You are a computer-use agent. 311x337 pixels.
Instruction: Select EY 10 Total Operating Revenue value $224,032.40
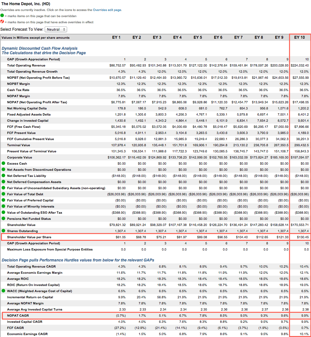pos(300,65)
